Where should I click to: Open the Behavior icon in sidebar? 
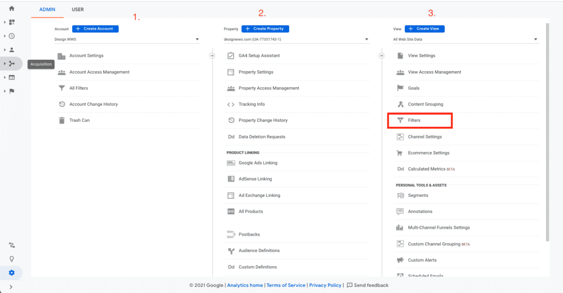coord(12,77)
